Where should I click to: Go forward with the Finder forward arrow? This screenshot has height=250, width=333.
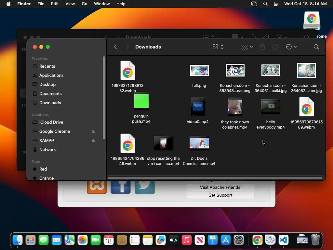click(x=127, y=47)
